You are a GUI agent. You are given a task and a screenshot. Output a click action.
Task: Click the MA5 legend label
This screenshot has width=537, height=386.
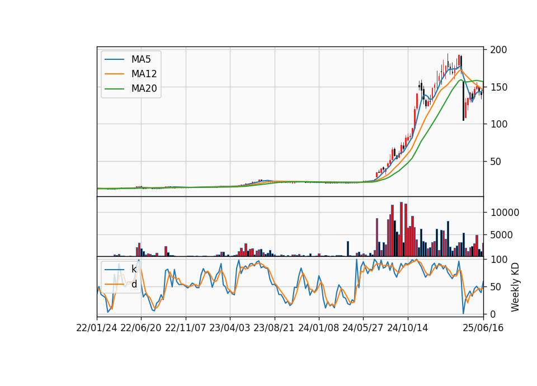[141, 59]
